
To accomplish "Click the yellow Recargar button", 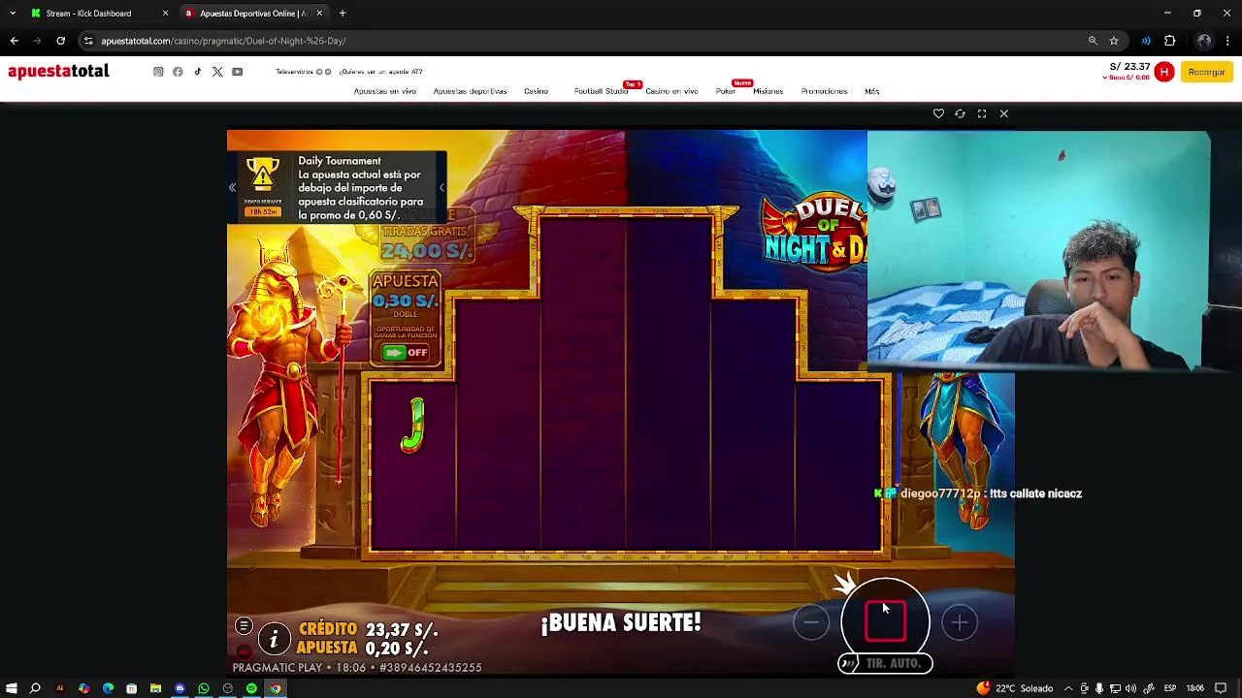I will [1207, 72].
